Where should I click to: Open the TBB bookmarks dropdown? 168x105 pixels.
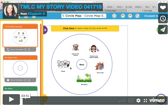[147, 7]
